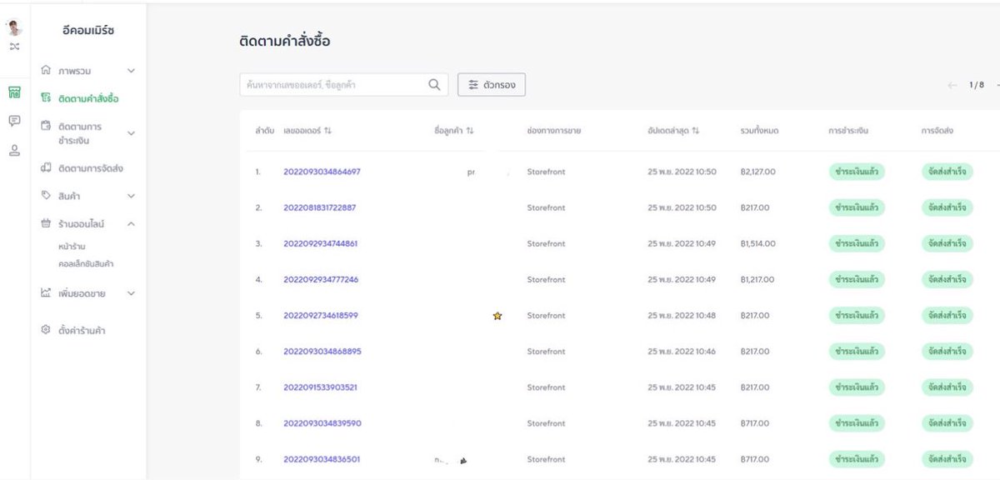This screenshot has height=480, width=1000.
Task: Click the ฿1,217.00 total amount
Action: click(x=757, y=279)
